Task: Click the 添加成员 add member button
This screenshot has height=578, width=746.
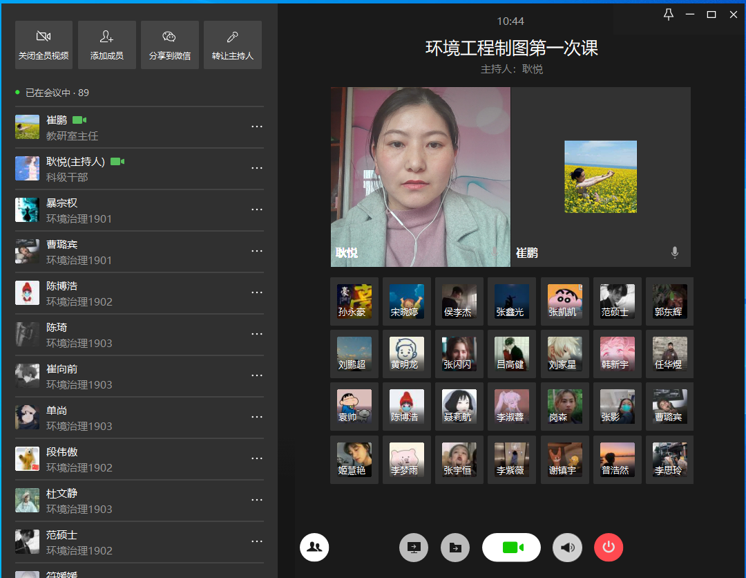Action: [106, 45]
